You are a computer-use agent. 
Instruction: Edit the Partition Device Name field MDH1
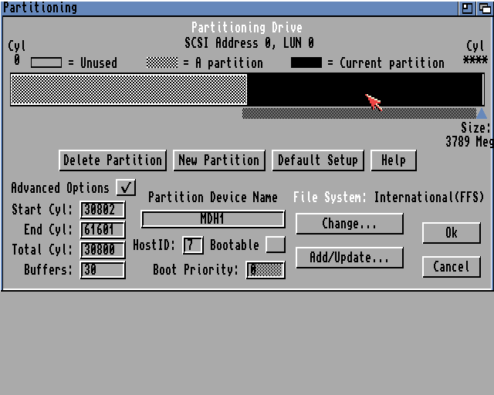click(212, 219)
